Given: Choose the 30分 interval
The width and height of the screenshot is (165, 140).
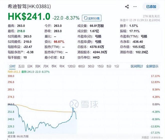Looking at the screenshot, I should point(91,66).
